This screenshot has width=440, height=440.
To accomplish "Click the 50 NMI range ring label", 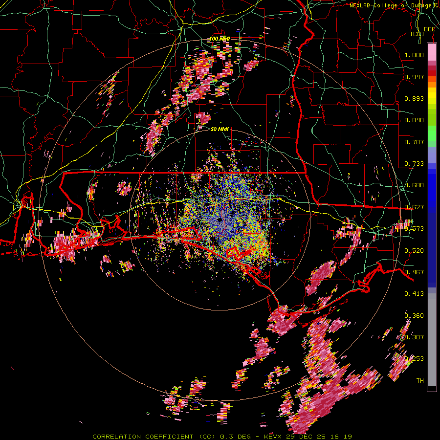I will (220, 130).
